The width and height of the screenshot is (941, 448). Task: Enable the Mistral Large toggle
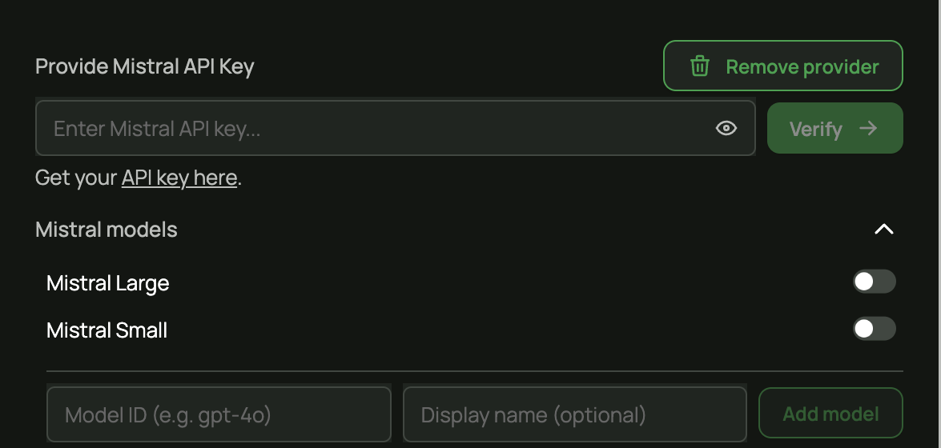click(x=874, y=282)
